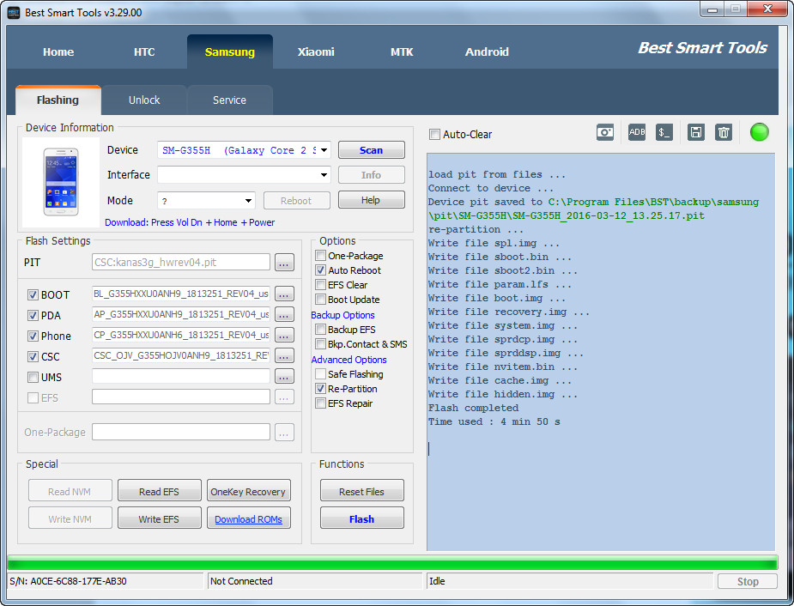Open the ADB tool icon
The image size is (794, 606).
click(x=637, y=133)
